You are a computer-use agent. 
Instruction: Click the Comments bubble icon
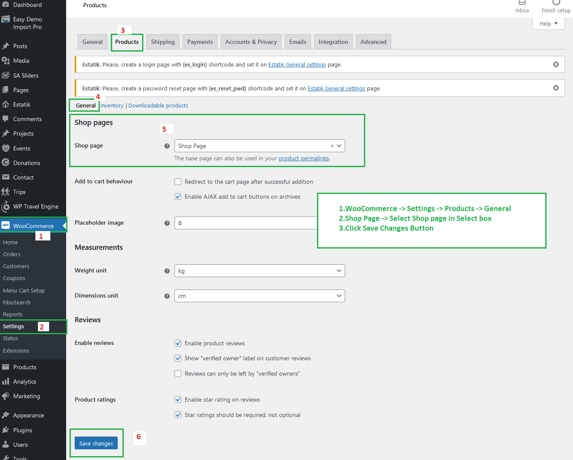(6, 119)
